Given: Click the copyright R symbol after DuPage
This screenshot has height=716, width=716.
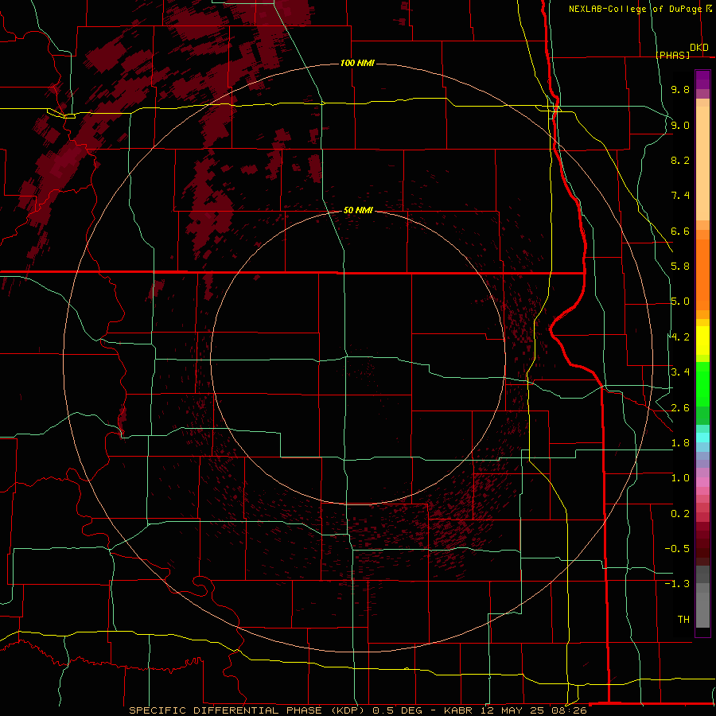Looking at the screenshot, I should (709, 8).
